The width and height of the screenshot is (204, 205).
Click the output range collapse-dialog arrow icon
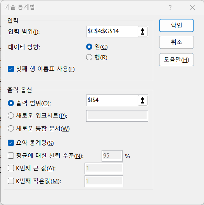[143, 100]
